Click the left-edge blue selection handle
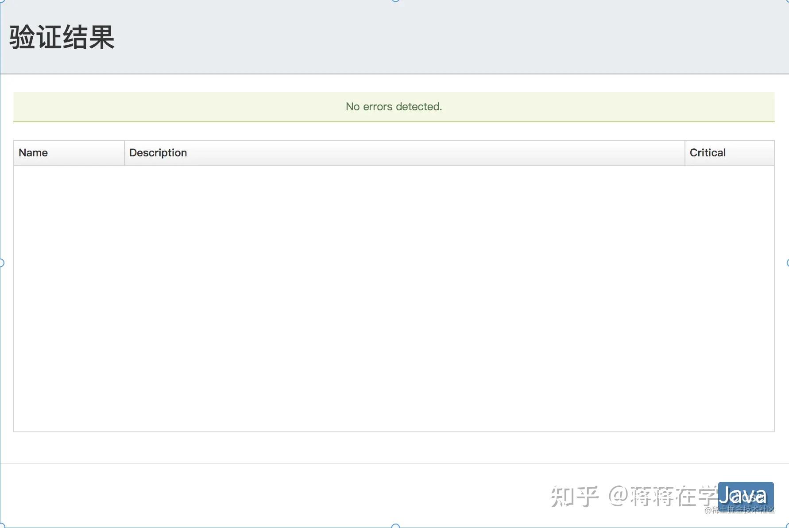789x528 pixels. (x=2, y=262)
